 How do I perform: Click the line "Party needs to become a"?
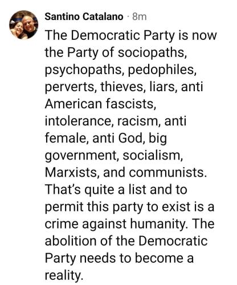(x=119, y=258)
